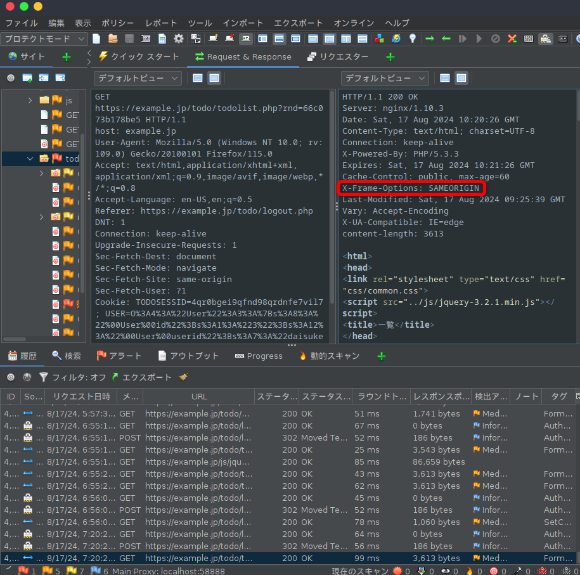
Task: Add a new tab with plus beside リクエスター
Action: [390, 57]
